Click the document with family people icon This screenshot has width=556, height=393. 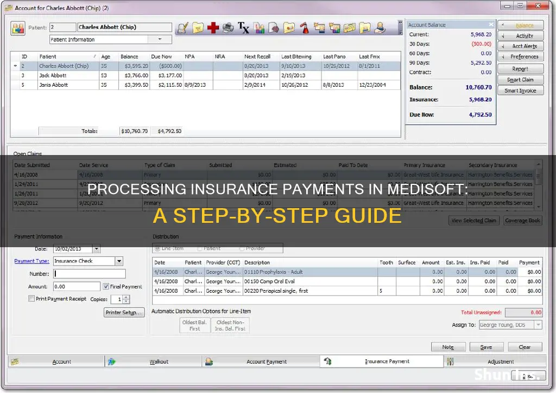click(259, 28)
